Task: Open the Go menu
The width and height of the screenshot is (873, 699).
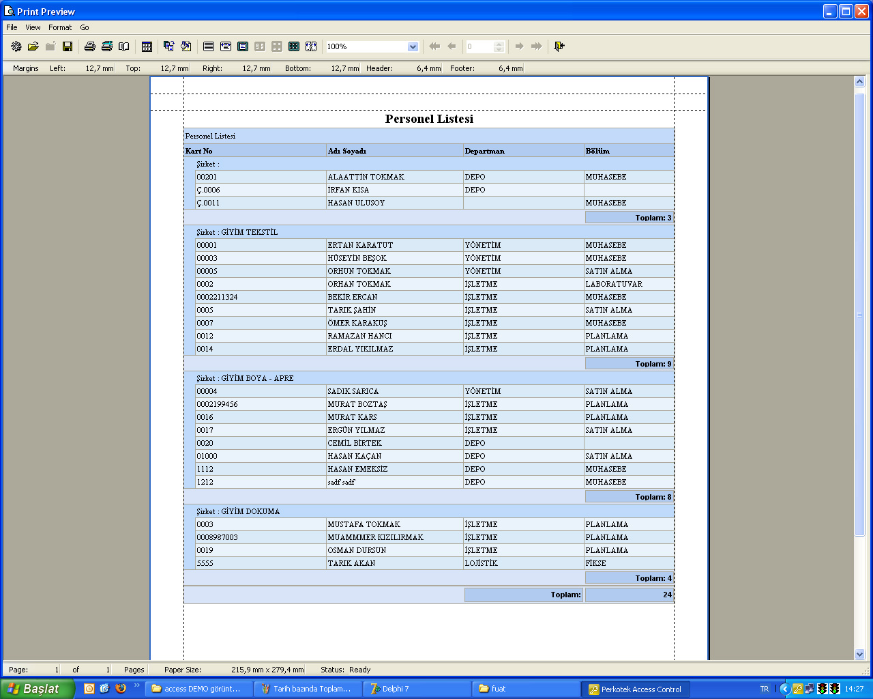Action: tap(85, 27)
